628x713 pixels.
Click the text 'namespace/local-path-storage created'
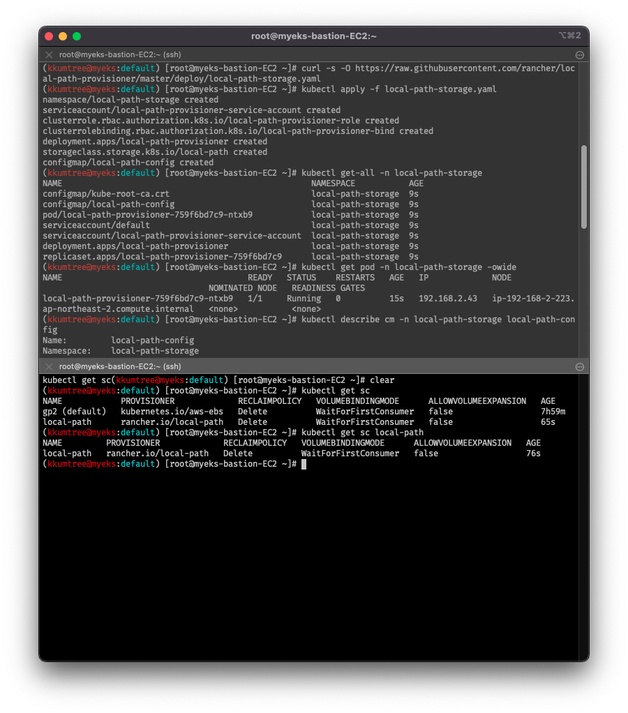pos(130,100)
